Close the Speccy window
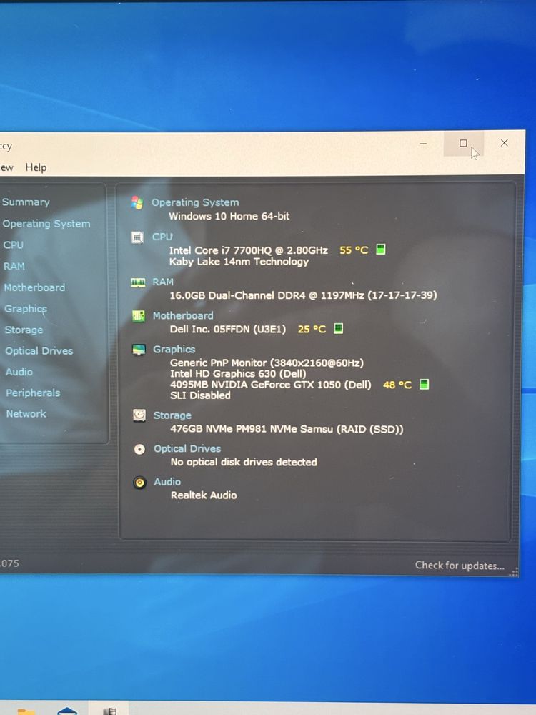The image size is (536, 715). [x=504, y=143]
